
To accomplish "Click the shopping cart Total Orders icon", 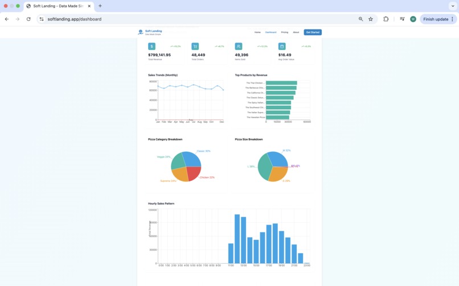I will [x=195, y=47].
